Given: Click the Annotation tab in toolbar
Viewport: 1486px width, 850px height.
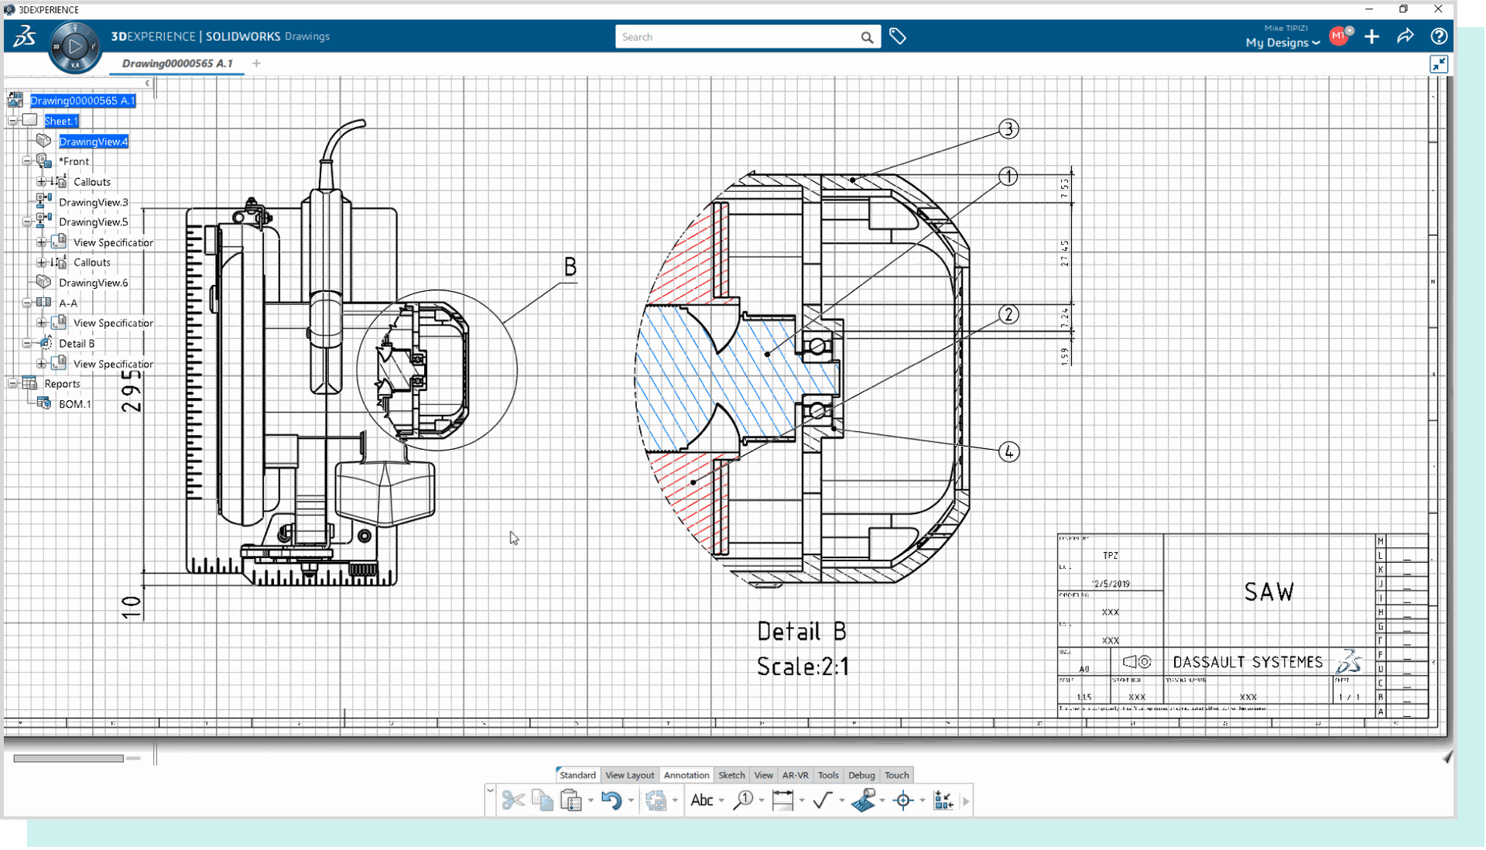Looking at the screenshot, I should [x=686, y=774].
